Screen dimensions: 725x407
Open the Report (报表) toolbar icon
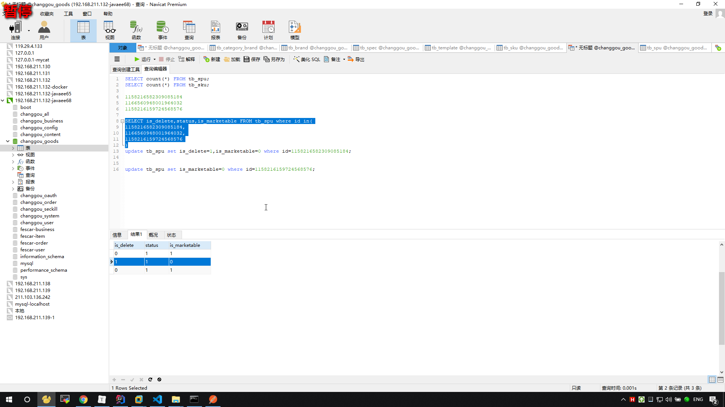click(216, 30)
